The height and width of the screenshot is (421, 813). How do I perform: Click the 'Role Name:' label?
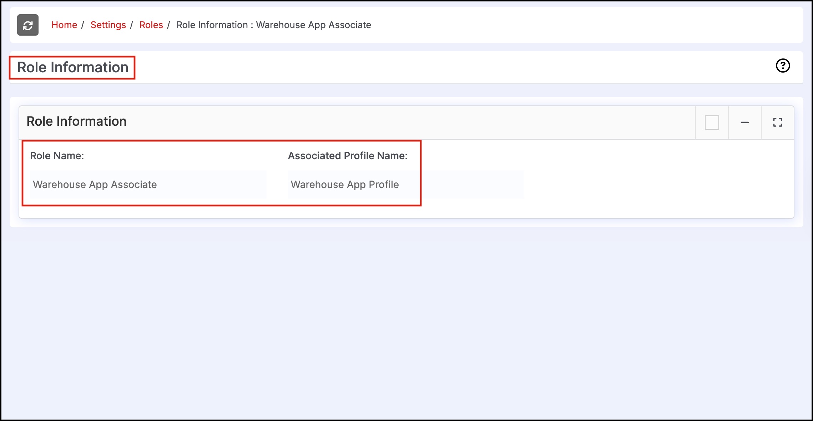point(57,156)
